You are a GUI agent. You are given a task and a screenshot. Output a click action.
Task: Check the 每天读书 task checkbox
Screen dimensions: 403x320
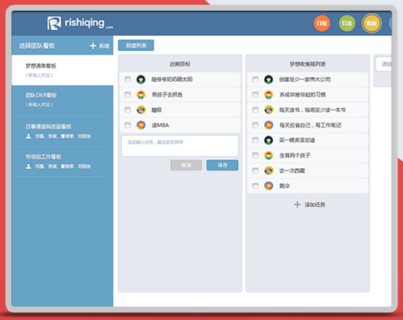coord(255,110)
